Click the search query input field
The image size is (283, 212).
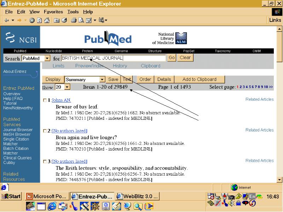113,58
